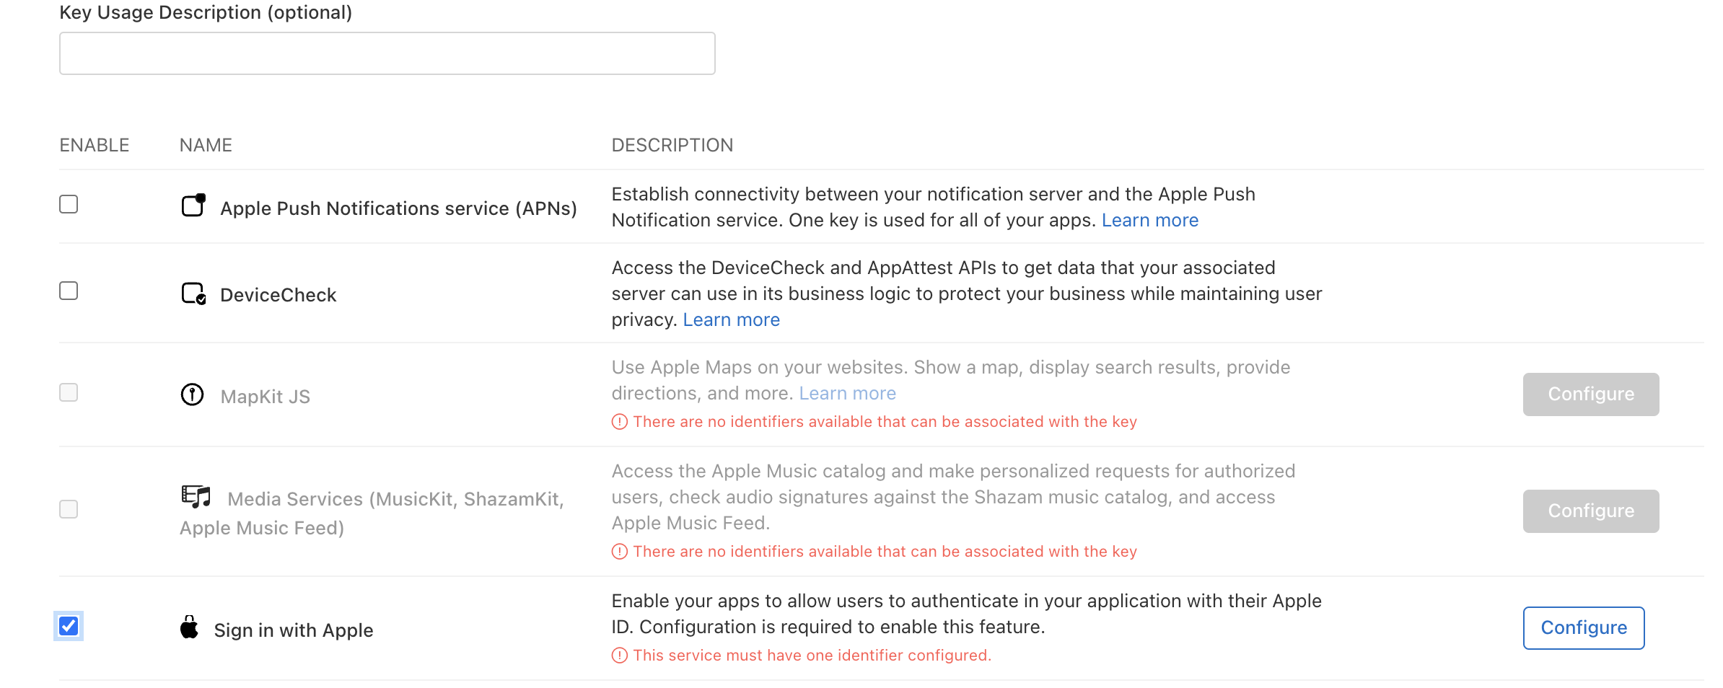Click the ENABLE column header
This screenshot has width=1723, height=688.
click(x=95, y=145)
